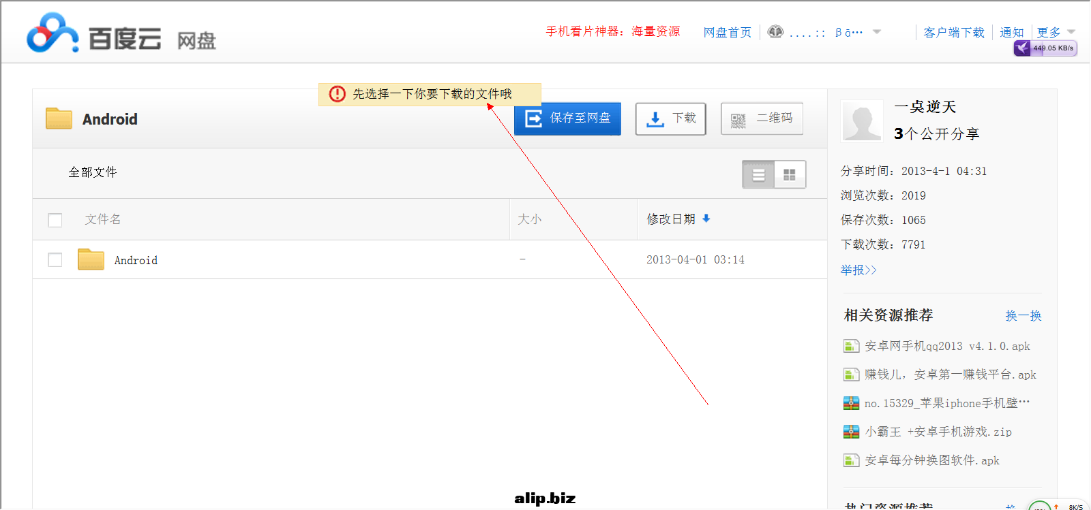This screenshot has width=1091, height=510.
Task: Open the 小霸王 安卓手机游戏.zip archive icon
Action: point(851,432)
